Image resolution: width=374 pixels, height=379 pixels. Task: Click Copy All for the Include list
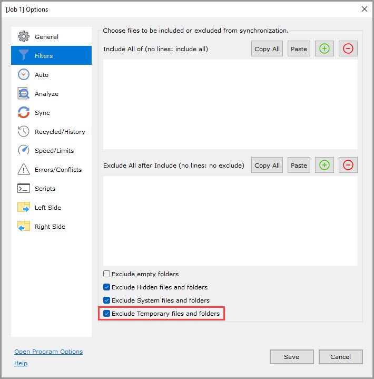click(267, 48)
